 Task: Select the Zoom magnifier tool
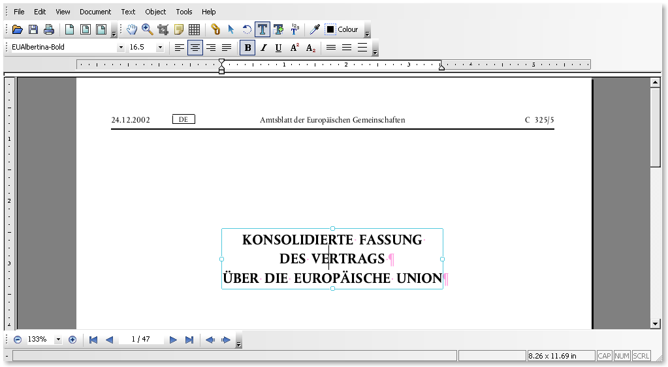tap(148, 29)
